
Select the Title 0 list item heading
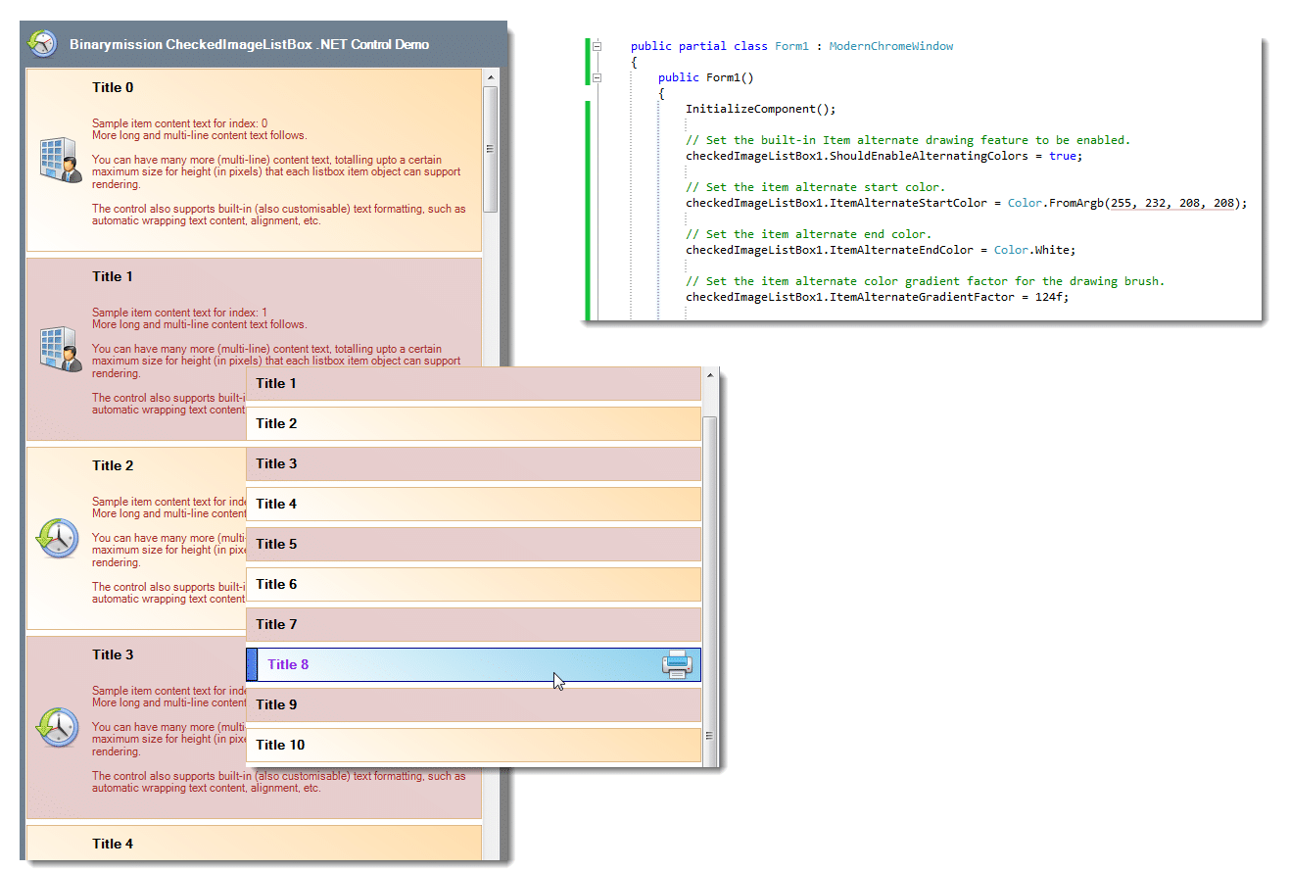(x=113, y=87)
